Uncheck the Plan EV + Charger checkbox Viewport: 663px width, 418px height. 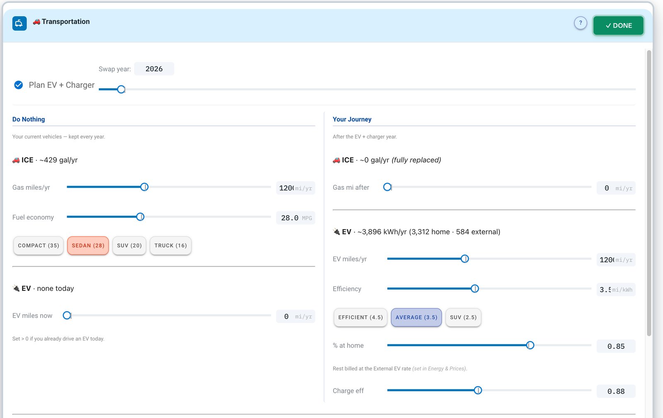19,85
